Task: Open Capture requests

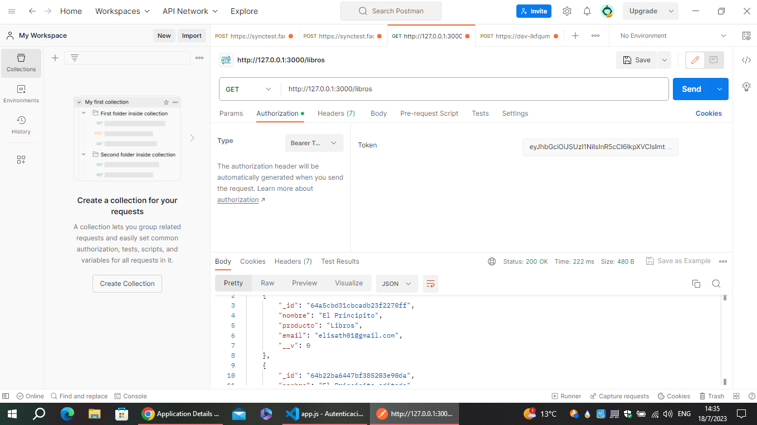Action: [x=619, y=396]
